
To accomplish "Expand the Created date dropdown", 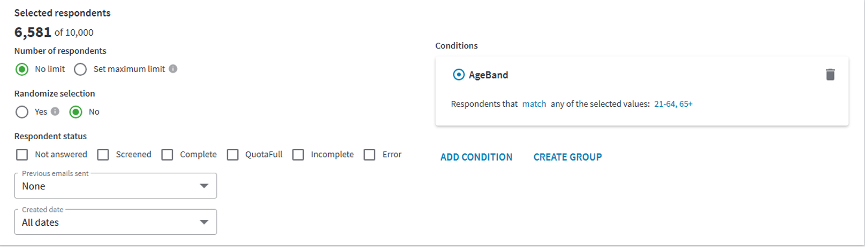I will [x=116, y=222].
